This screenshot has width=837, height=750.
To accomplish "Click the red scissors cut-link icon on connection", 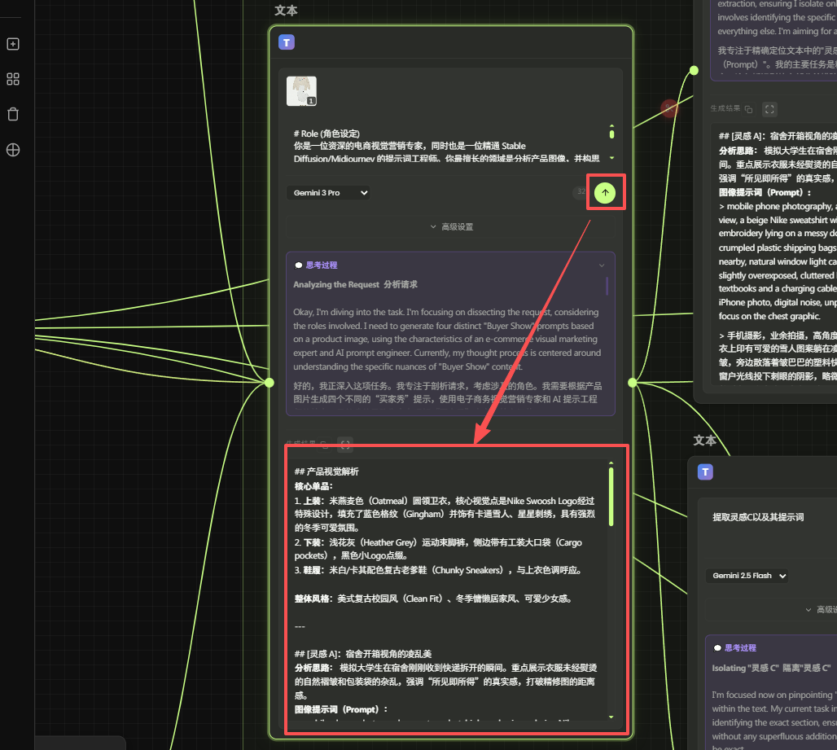I will pyautogui.click(x=669, y=108).
